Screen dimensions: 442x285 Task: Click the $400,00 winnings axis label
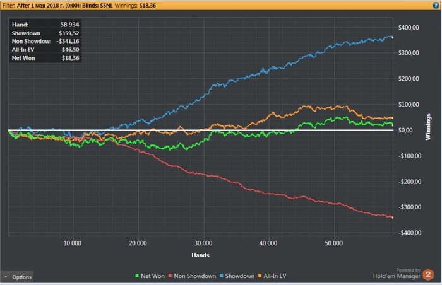pos(409,28)
